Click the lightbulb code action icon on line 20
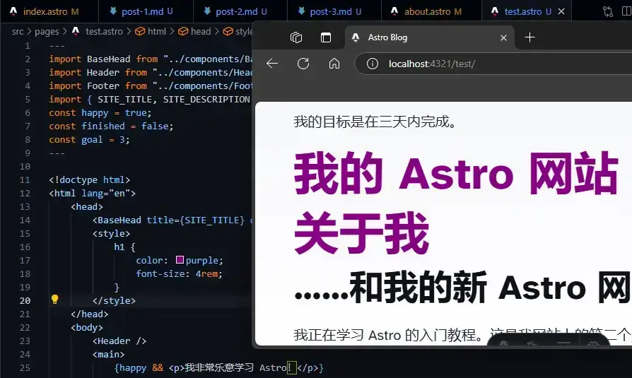 point(55,300)
